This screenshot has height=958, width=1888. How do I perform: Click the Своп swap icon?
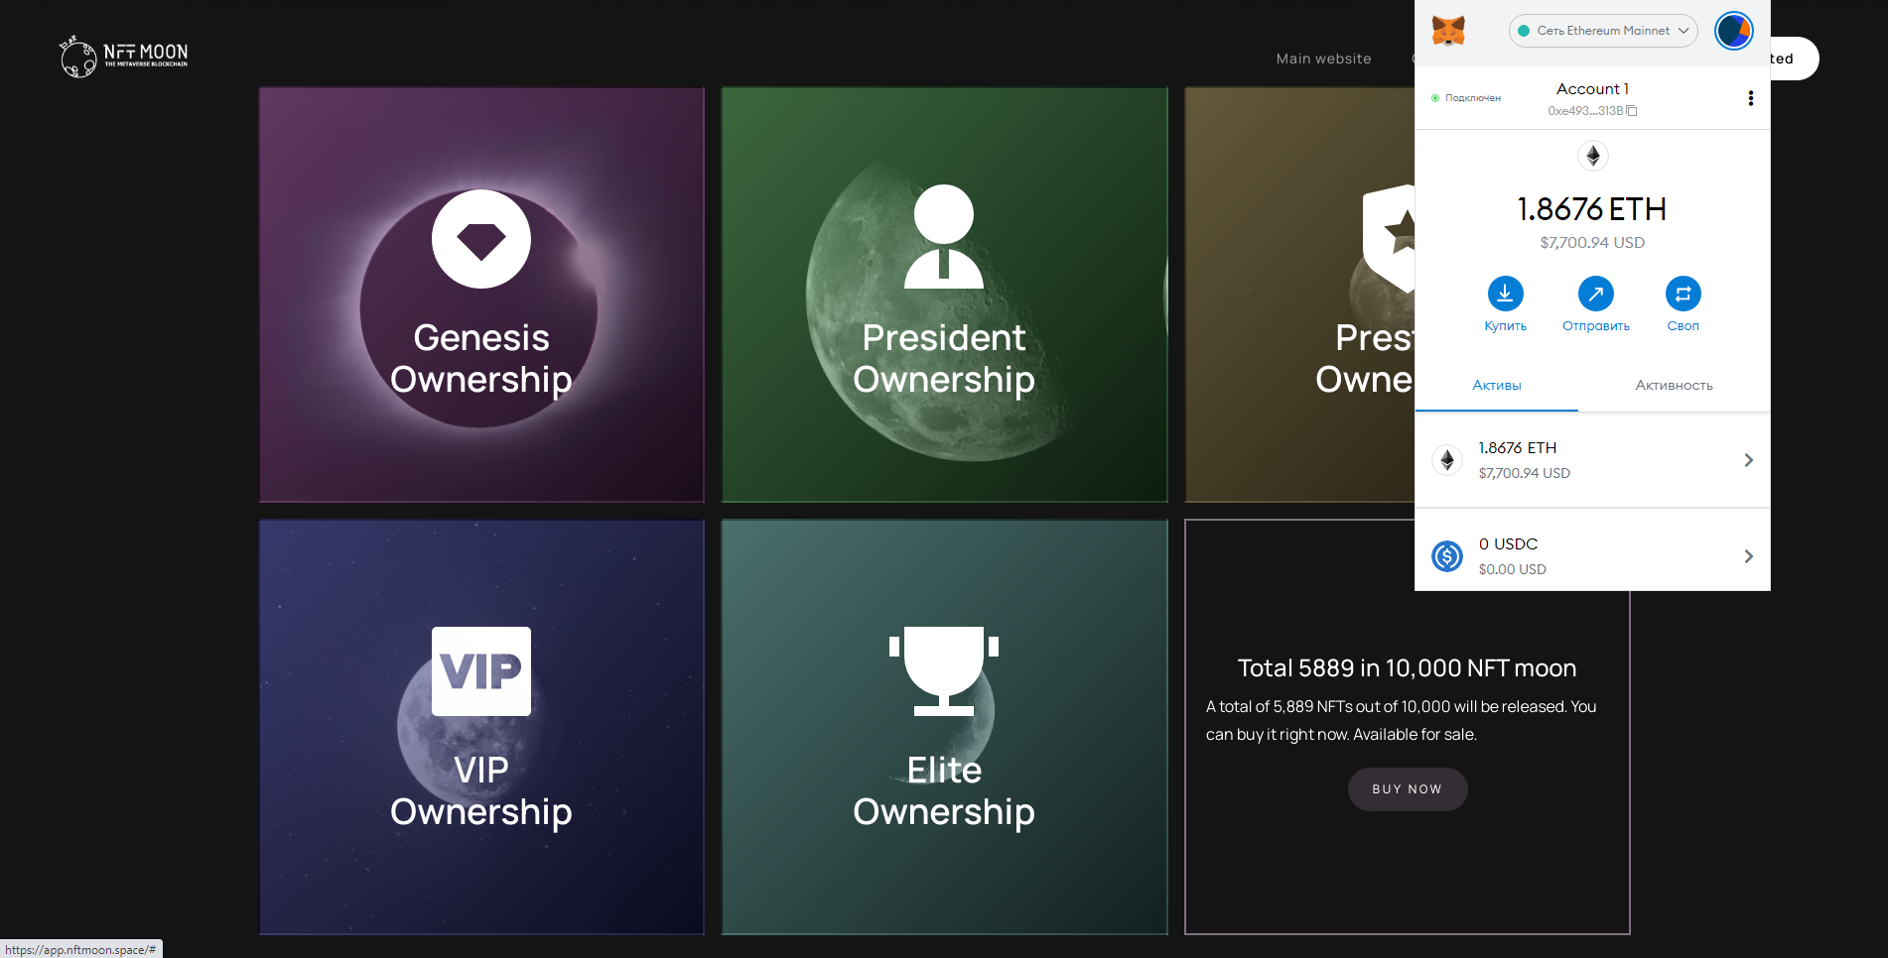tap(1683, 294)
